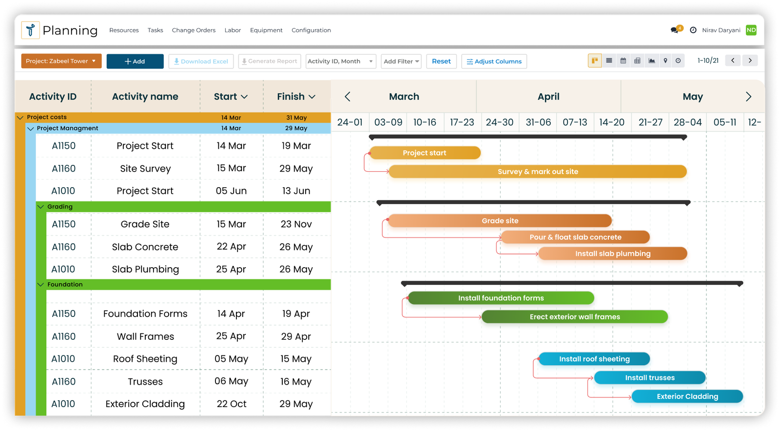Screen dimensions: 780x431
Task: Click the clock icon beside Nirav Daryani
Action: click(693, 30)
